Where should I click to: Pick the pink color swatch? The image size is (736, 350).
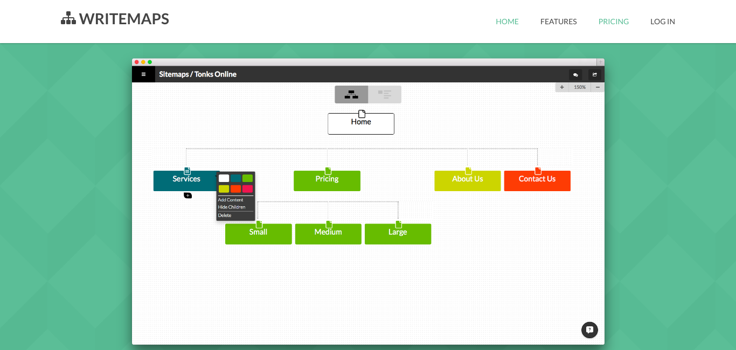pos(247,189)
